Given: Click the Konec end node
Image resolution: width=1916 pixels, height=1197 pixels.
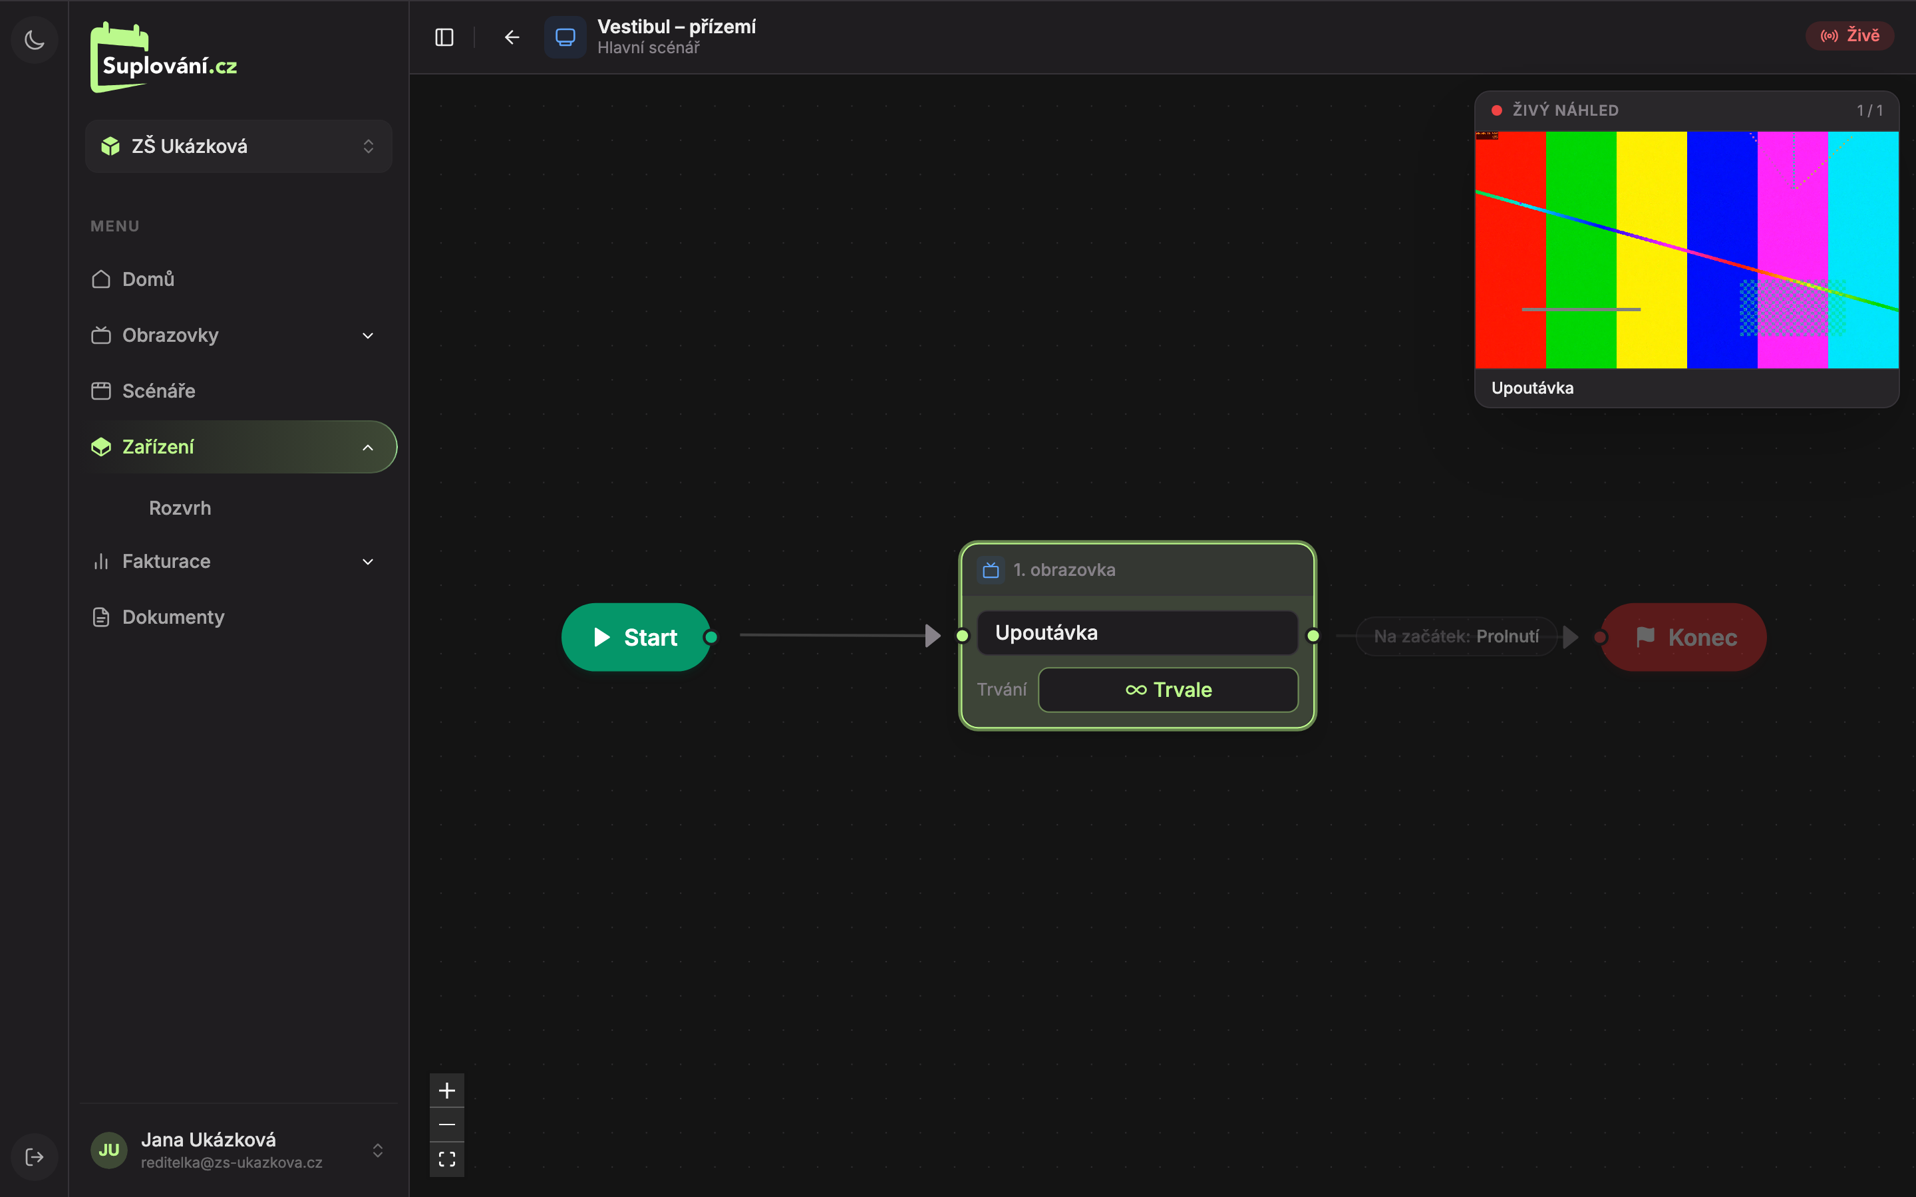Looking at the screenshot, I should 1684,636.
